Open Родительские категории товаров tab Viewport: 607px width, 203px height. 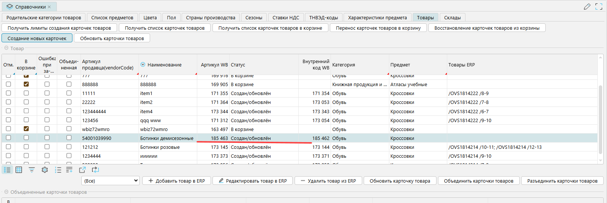[44, 17]
